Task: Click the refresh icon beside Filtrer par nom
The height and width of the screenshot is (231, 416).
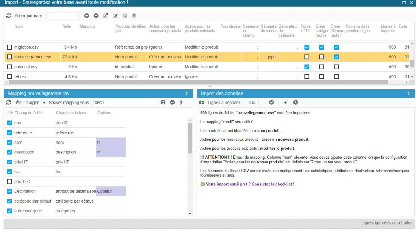Action: [9, 16]
